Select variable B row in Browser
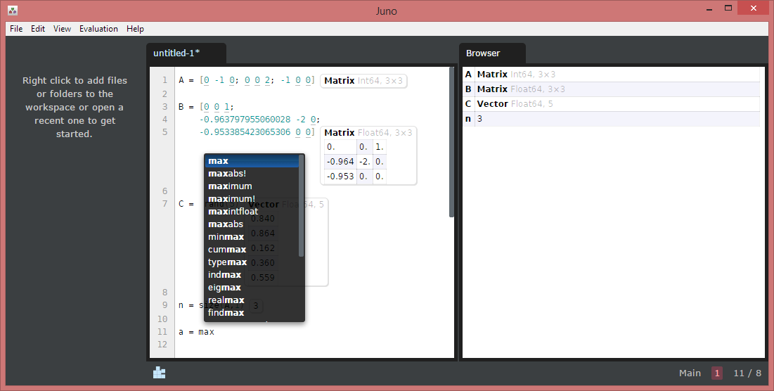The width and height of the screenshot is (774, 391). [611, 89]
